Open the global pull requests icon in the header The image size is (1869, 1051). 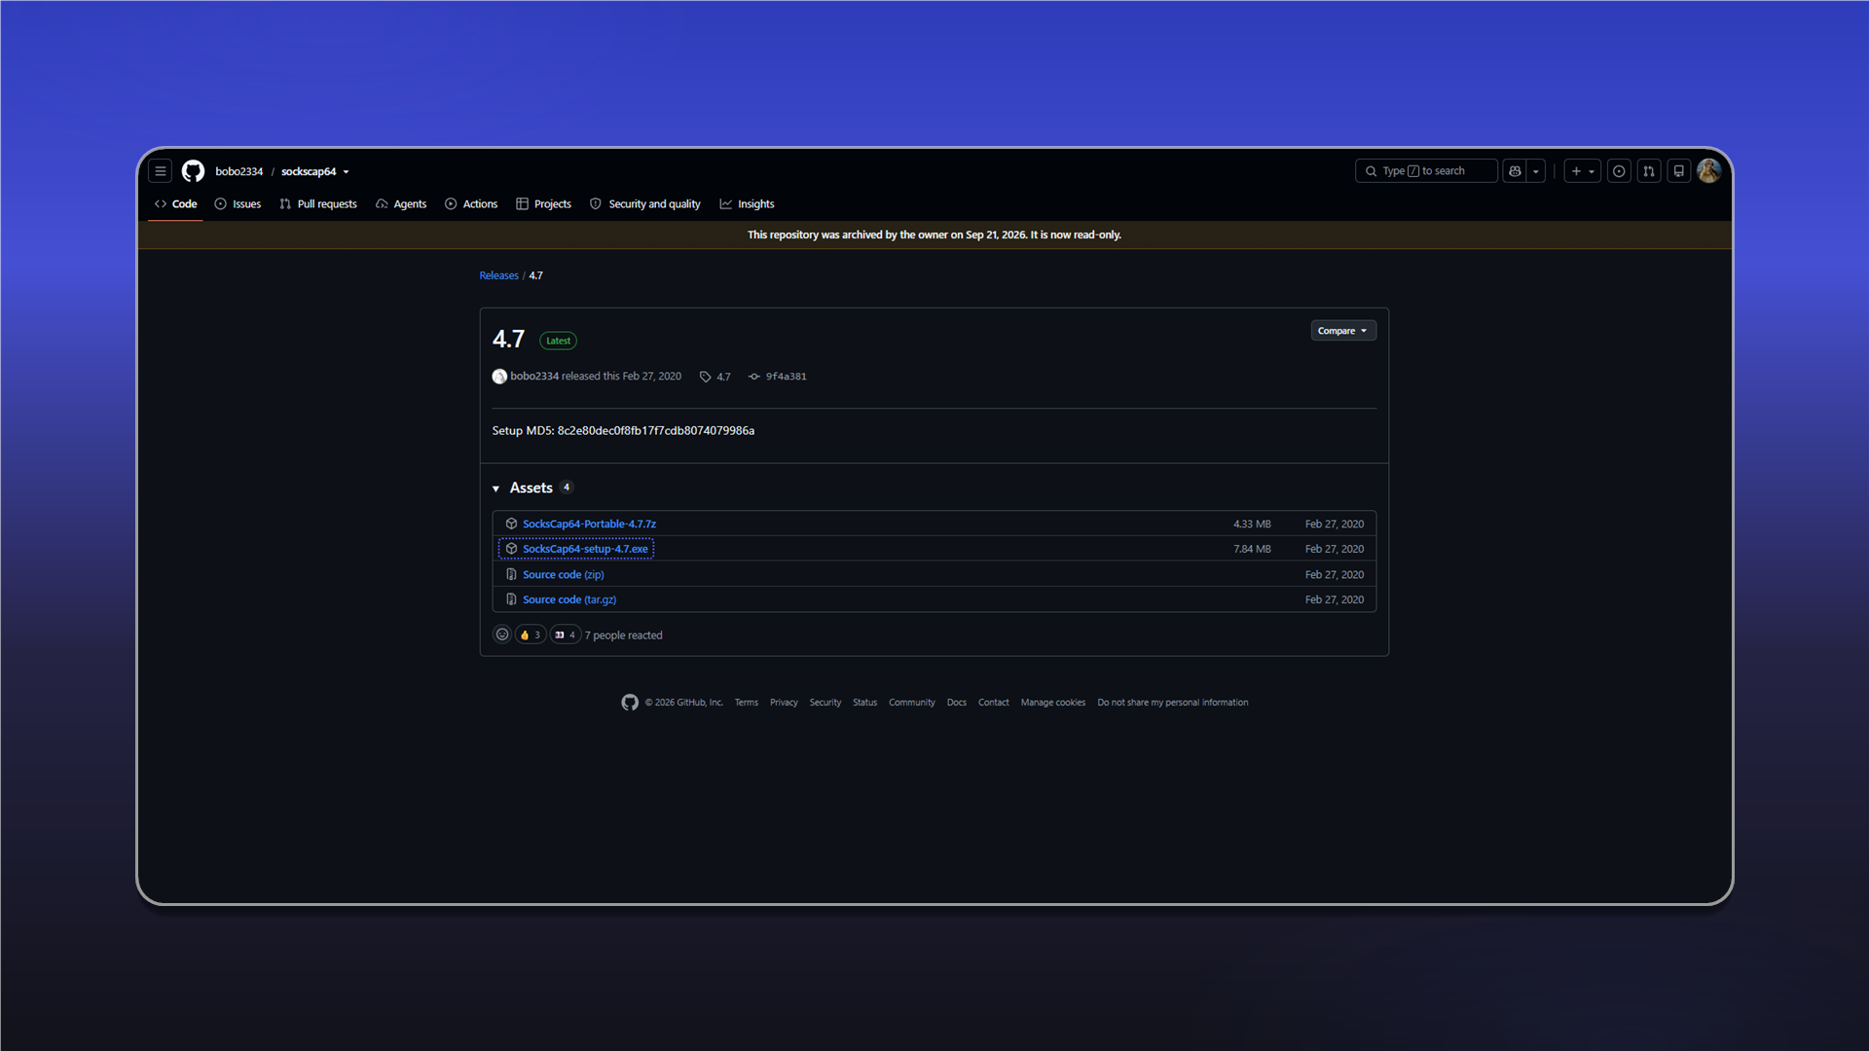1649,171
